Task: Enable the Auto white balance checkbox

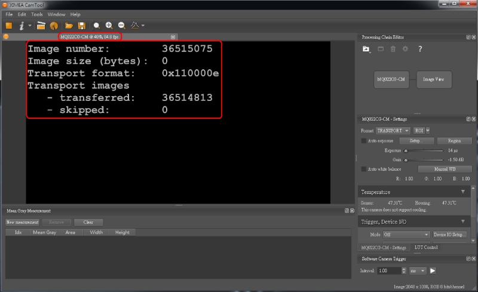Action: coord(364,169)
